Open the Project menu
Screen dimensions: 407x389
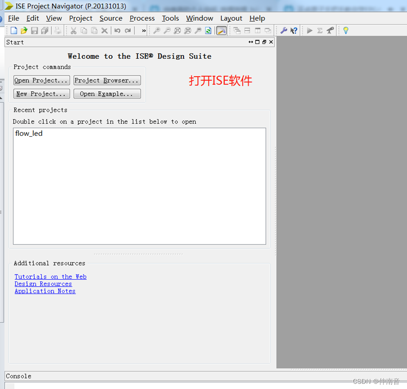(x=81, y=18)
